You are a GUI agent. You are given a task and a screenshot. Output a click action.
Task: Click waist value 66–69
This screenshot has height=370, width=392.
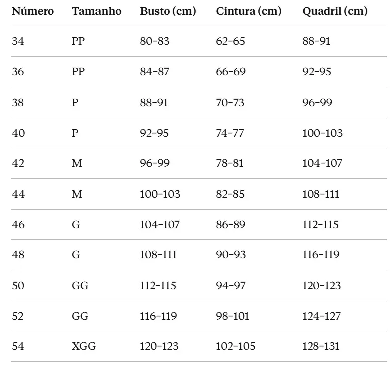pyautogui.click(x=231, y=72)
